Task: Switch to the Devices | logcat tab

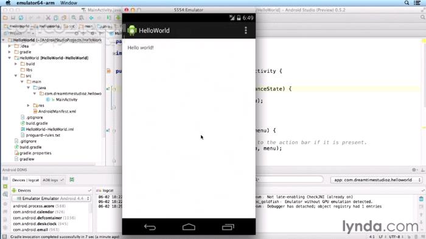Action: coord(26,180)
